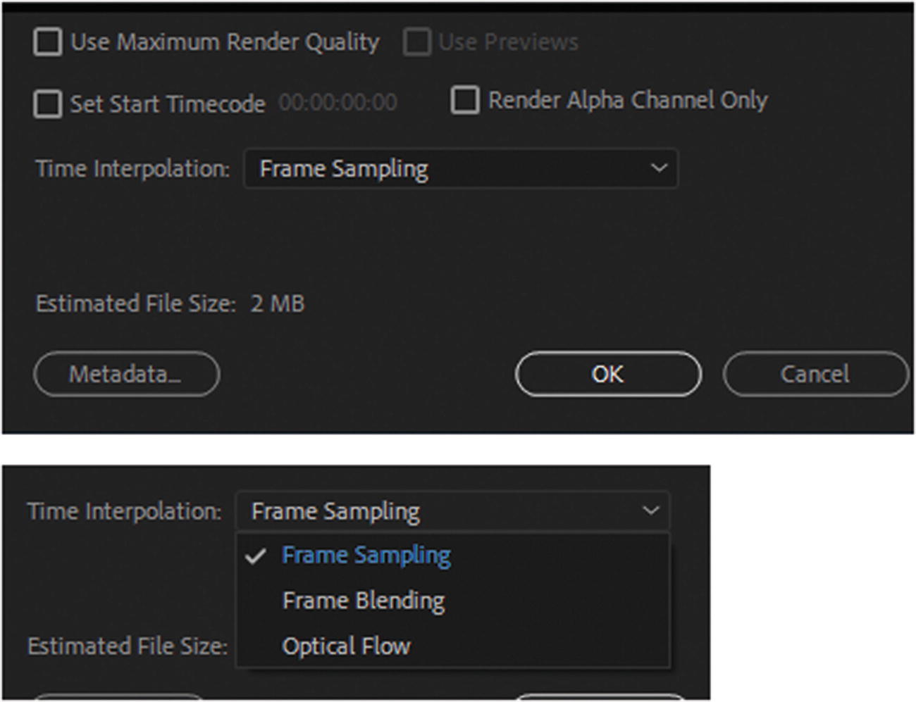Image resolution: width=916 pixels, height=702 pixels.
Task: Check Render Alpha Channel Only
Action: [x=465, y=100]
